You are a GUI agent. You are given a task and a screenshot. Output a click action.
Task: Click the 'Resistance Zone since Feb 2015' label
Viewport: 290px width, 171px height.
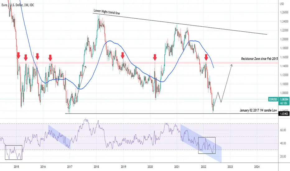tap(259, 59)
